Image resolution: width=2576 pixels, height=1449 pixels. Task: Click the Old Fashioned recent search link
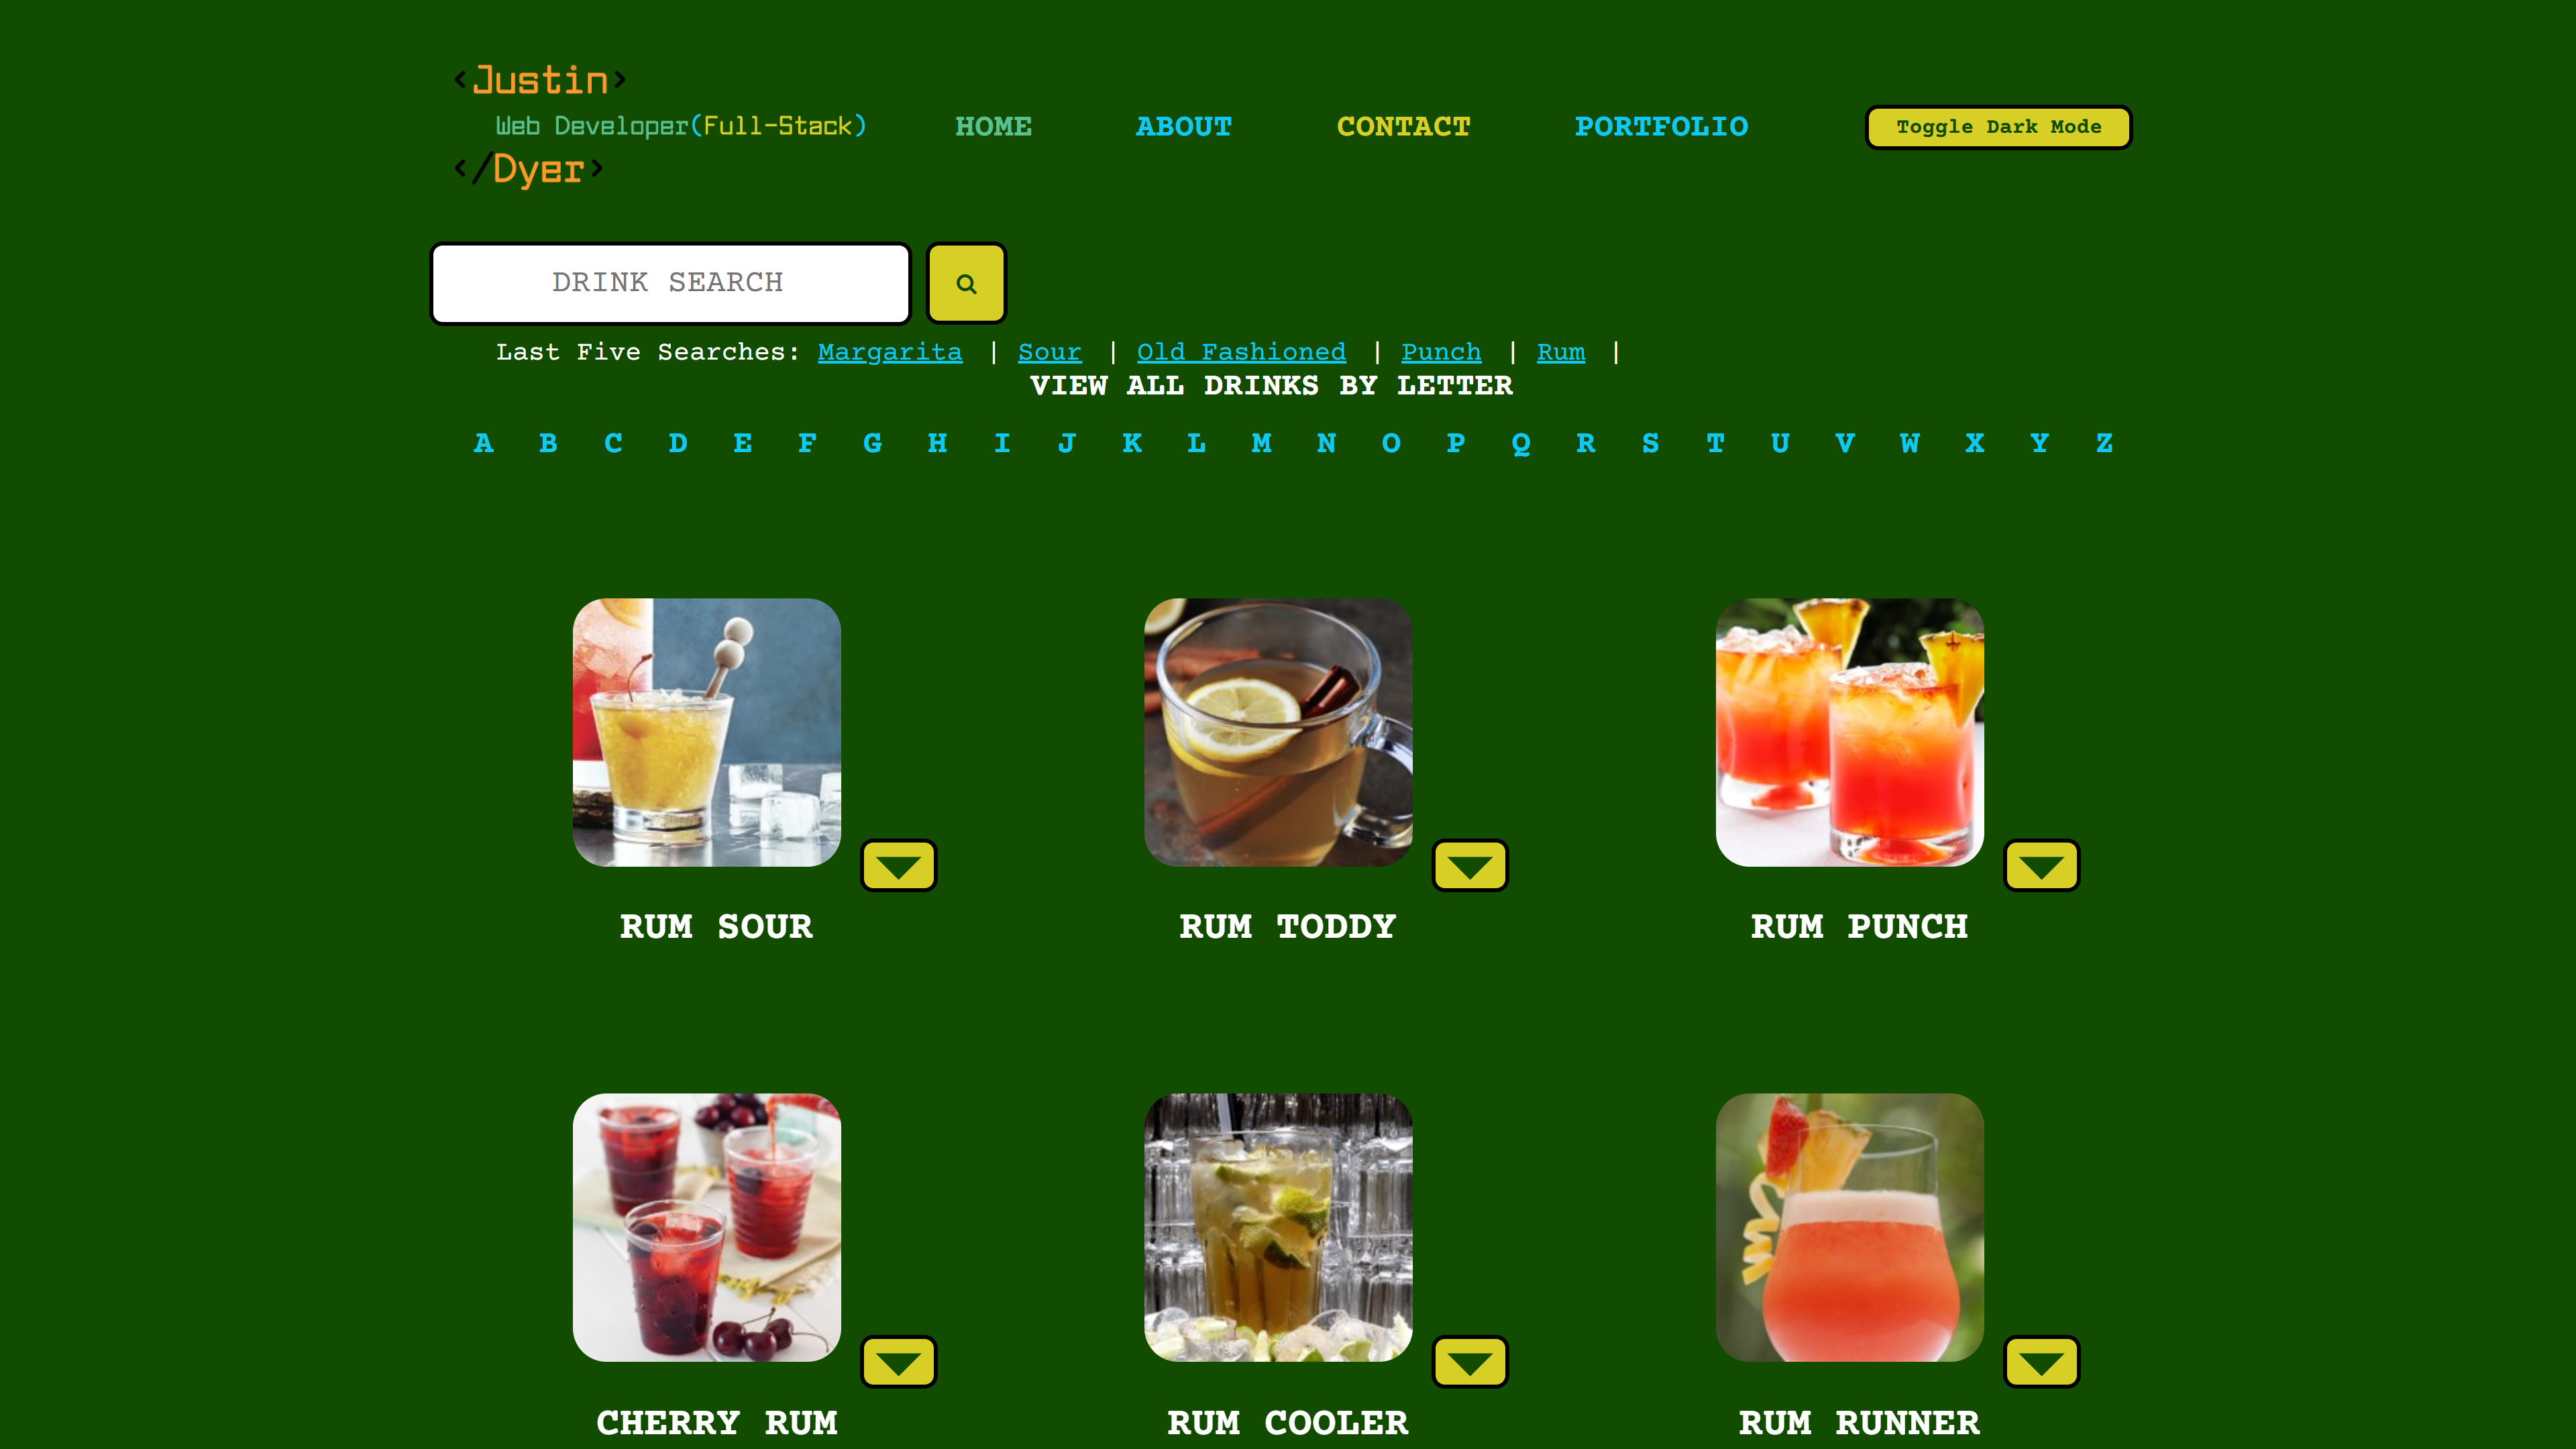click(1242, 352)
